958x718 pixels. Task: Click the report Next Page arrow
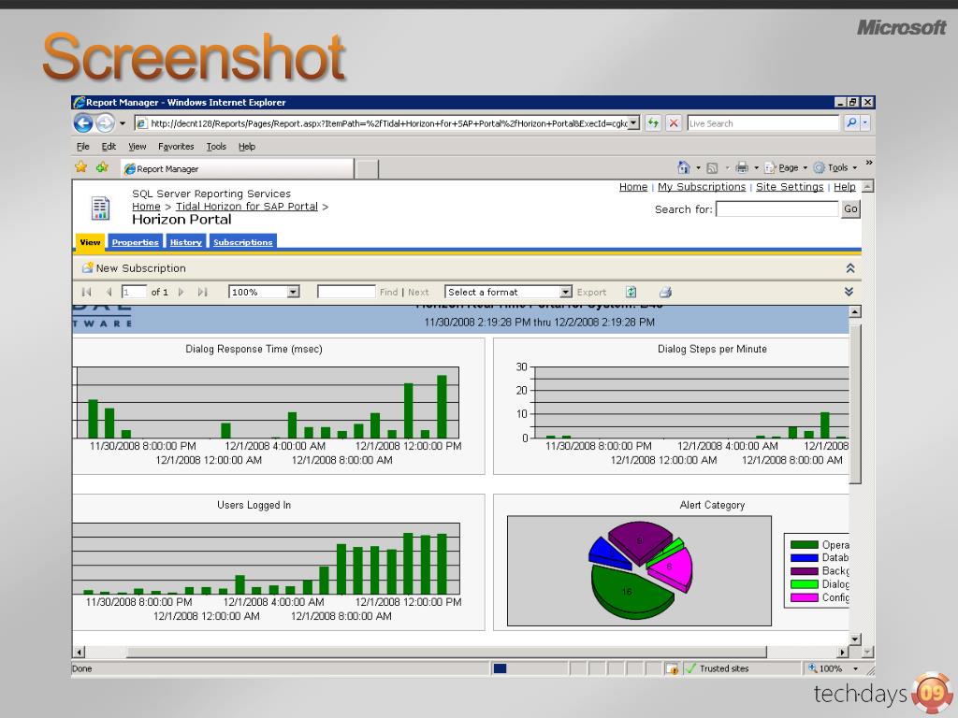(181, 293)
